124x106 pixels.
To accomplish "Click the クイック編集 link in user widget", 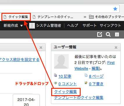I will pos(65,92).
